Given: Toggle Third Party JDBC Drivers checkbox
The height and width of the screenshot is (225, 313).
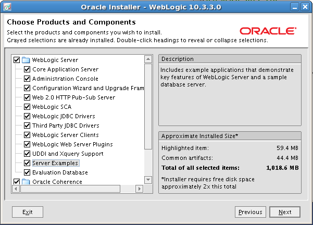Looking at the screenshot, I should (27, 126).
